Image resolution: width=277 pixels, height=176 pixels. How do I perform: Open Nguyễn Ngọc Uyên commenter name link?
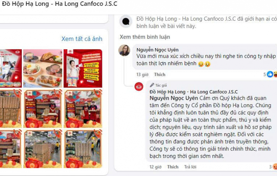click(x=157, y=50)
